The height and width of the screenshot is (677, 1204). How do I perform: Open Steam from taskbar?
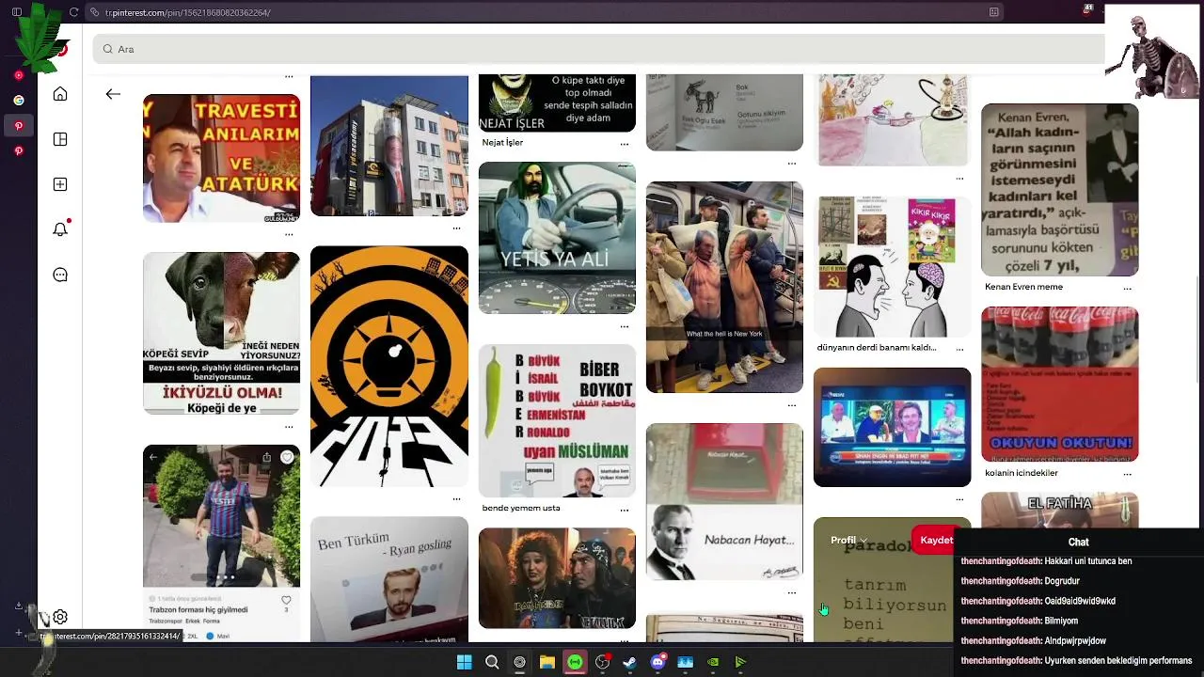pyautogui.click(x=629, y=662)
